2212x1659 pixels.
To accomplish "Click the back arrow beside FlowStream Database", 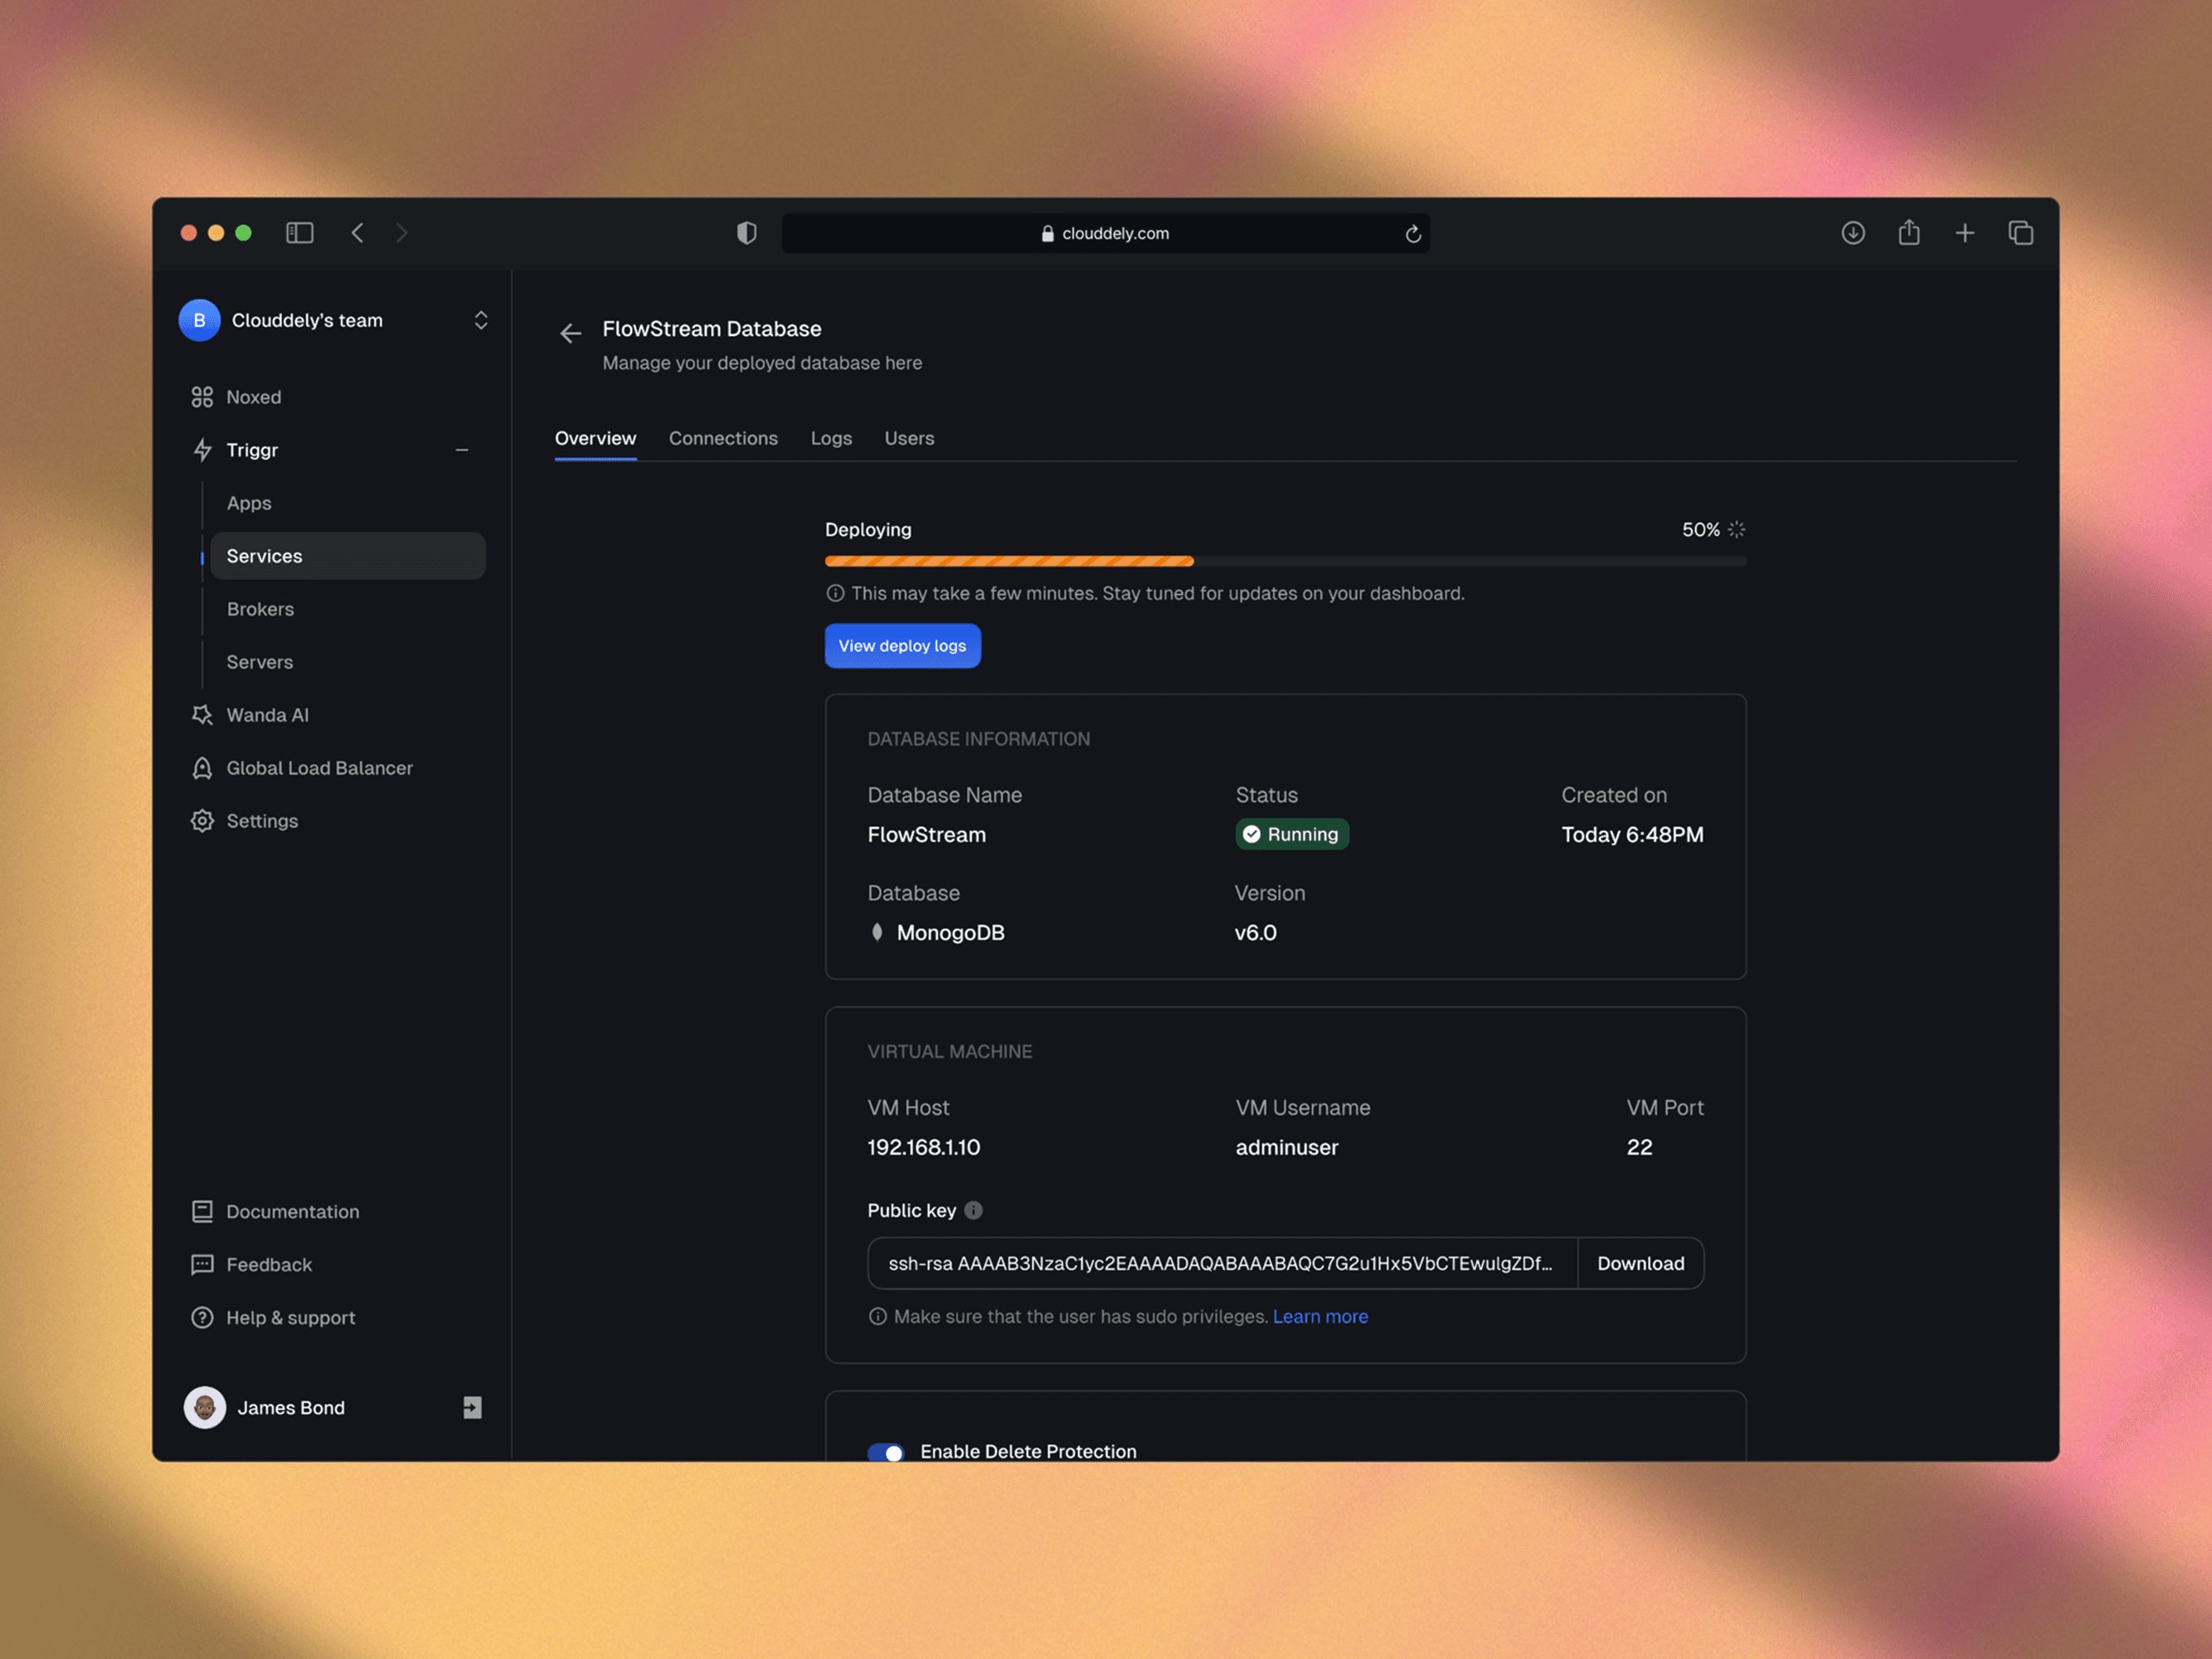I will 570,333.
